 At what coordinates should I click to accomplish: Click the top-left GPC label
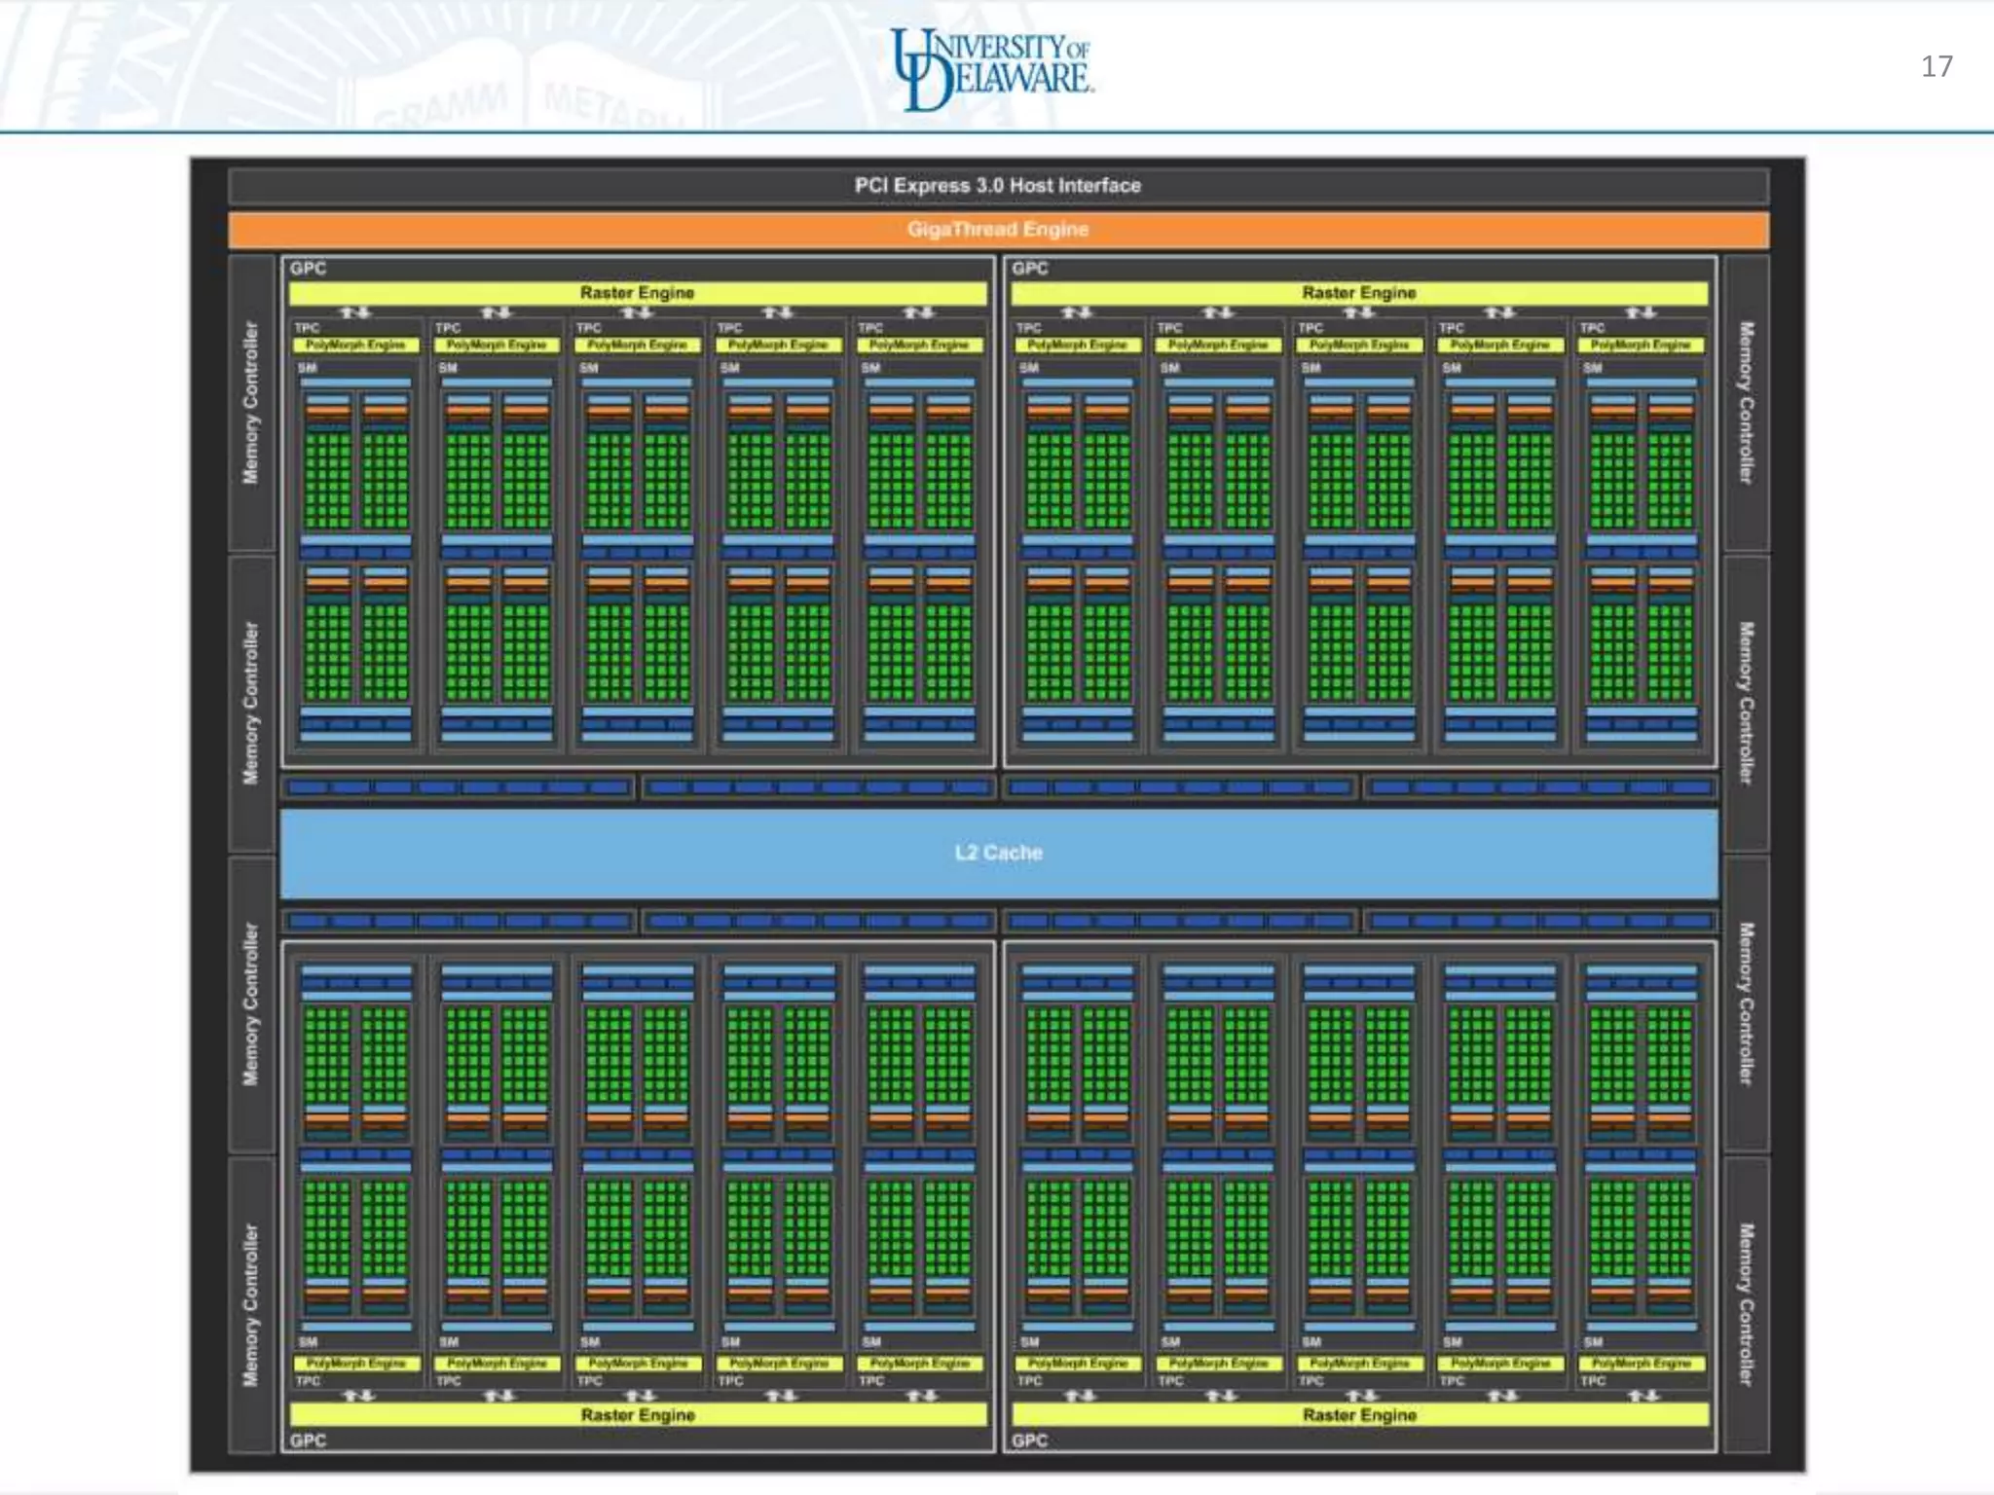pyautogui.click(x=309, y=268)
